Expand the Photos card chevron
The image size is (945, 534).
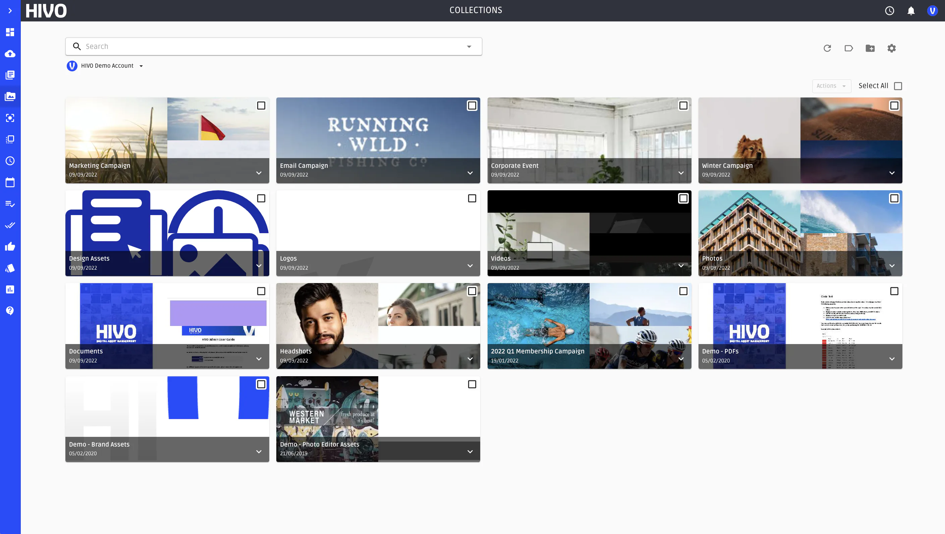pos(892,266)
